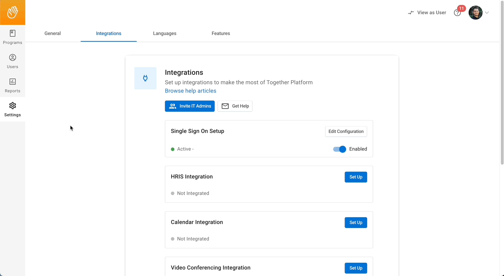Open the Programs section in sidebar
The image size is (504, 276).
click(x=13, y=37)
